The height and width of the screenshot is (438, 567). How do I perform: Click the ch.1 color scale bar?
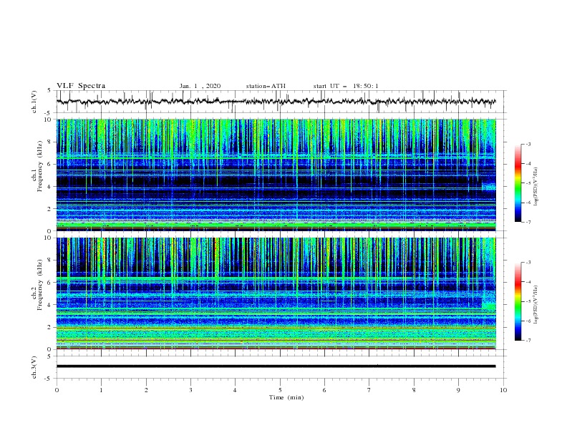click(x=518, y=183)
